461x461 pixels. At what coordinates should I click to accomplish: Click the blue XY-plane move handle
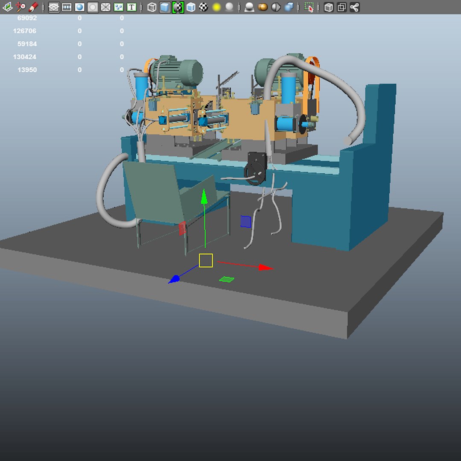pyautogui.click(x=245, y=222)
